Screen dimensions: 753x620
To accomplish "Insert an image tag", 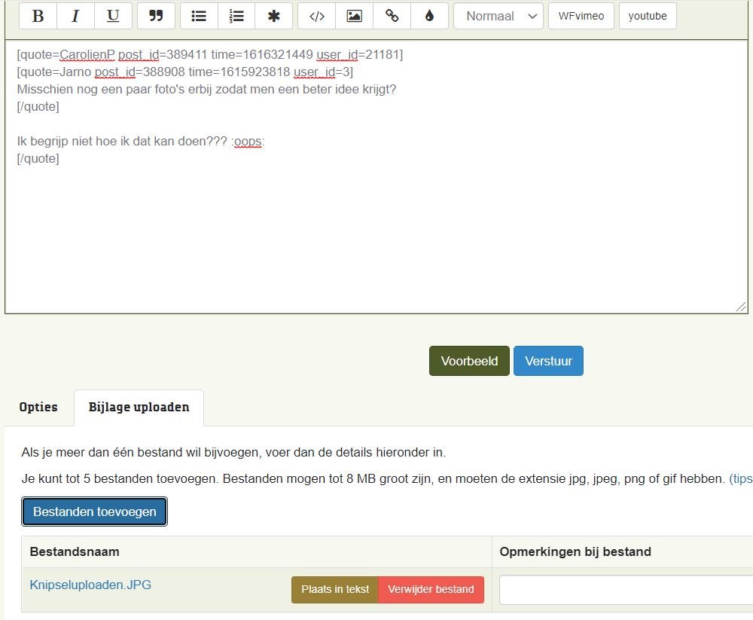I will click(x=354, y=16).
